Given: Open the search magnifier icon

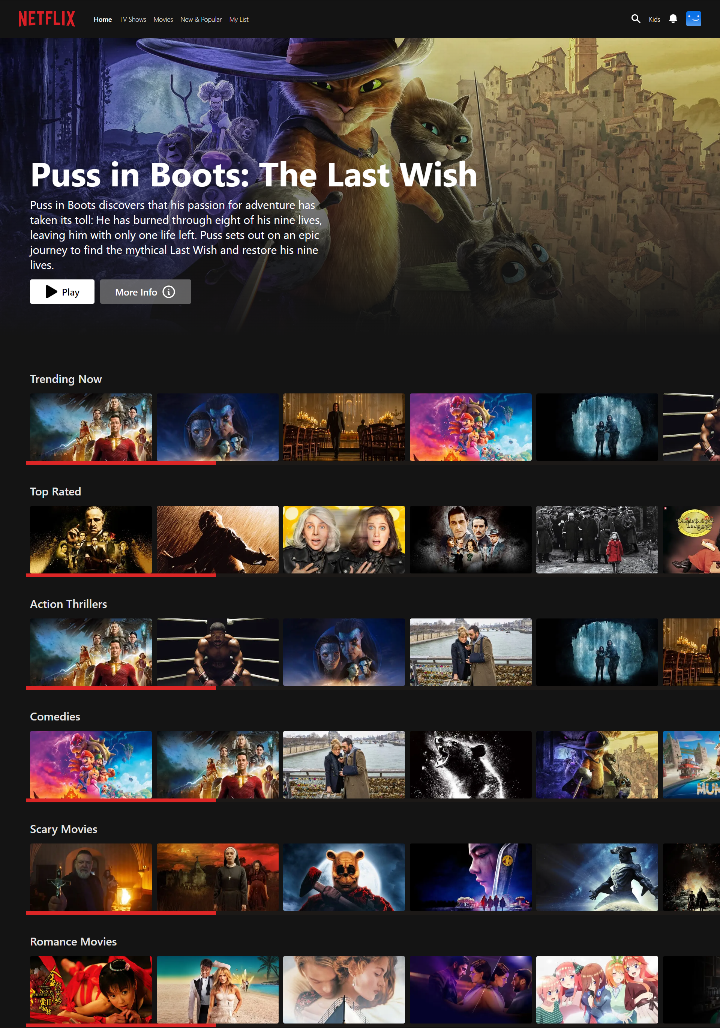Looking at the screenshot, I should [635, 19].
